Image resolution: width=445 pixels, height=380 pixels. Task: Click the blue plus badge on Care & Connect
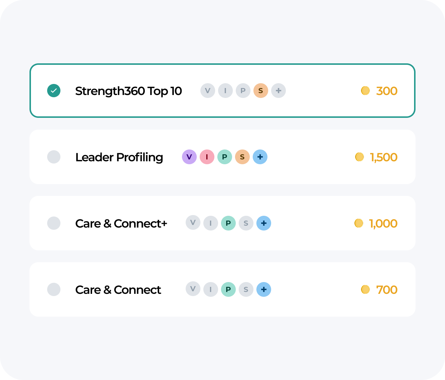(264, 289)
